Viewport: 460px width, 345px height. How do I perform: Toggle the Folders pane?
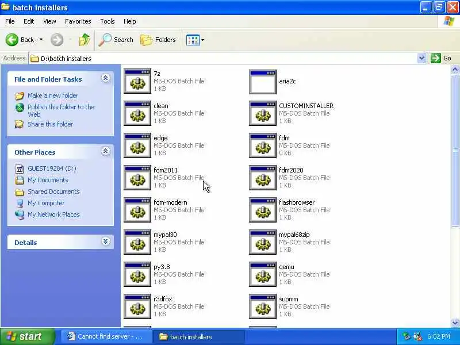pos(158,40)
